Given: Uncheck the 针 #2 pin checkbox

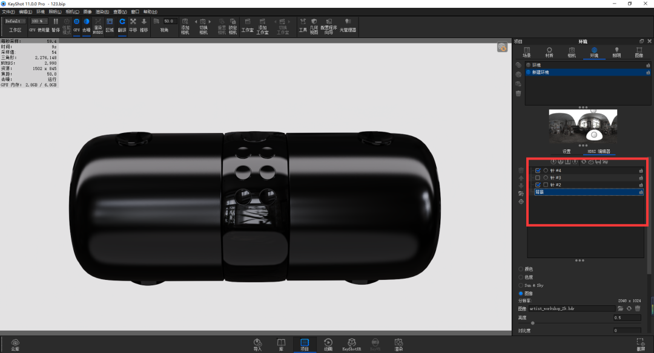Looking at the screenshot, I should [538, 185].
